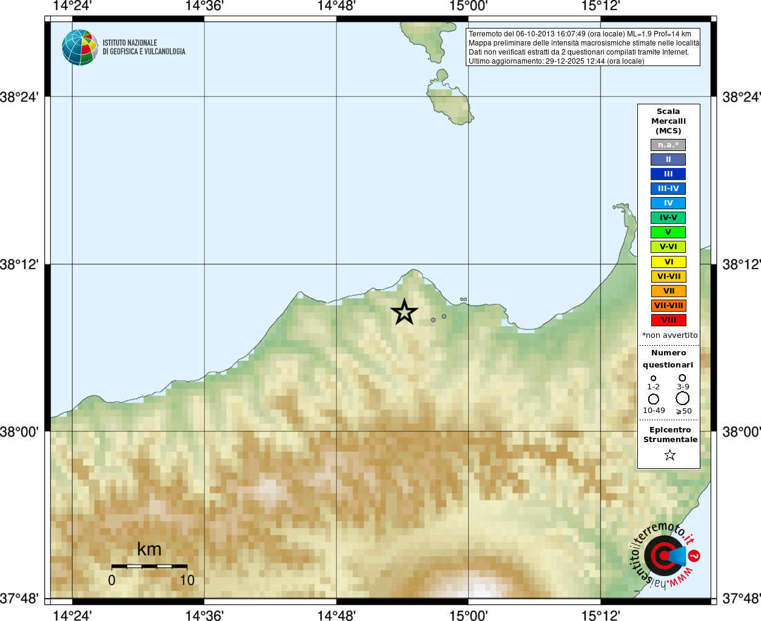The image size is (761, 621).
Task: Select the MCS IV-V intensity swatch
Action: (x=668, y=218)
